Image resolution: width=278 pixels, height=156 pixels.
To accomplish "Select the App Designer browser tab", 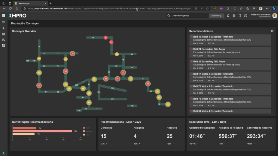I will click(x=30, y=3).
